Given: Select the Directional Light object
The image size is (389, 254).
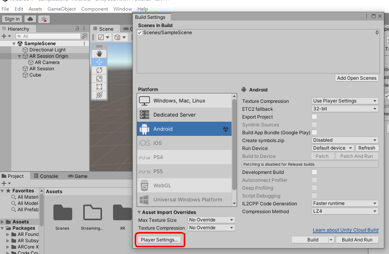Looking at the screenshot, I should [47, 50].
